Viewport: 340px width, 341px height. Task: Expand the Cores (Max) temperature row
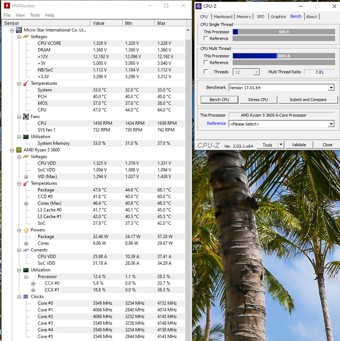26,204
